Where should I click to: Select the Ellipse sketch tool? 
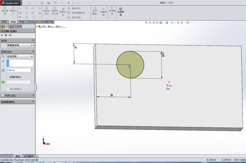tap(33, 13)
